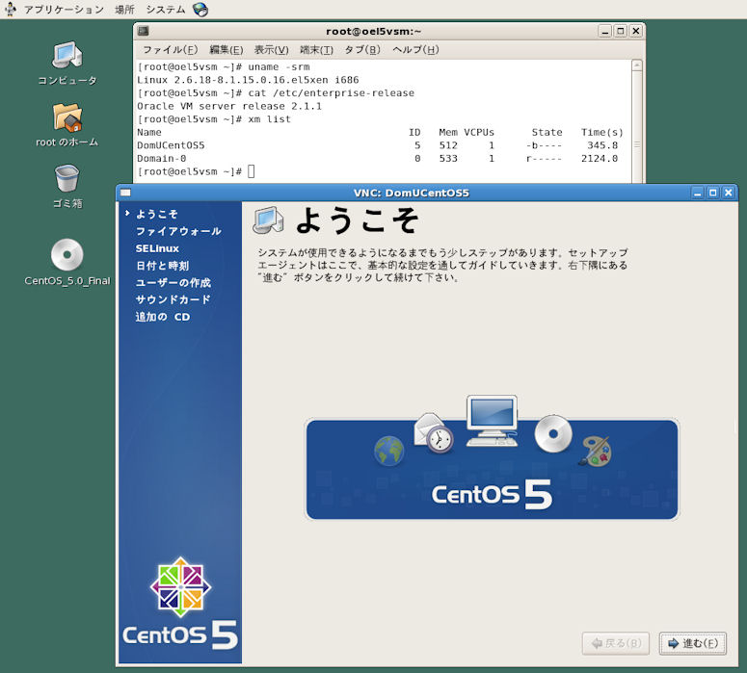Viewport: 747px width, 673px height.
Task: Maximize the VNC DomUCentOS5 window
Action: pyautogui.click(x=712, y=193)
